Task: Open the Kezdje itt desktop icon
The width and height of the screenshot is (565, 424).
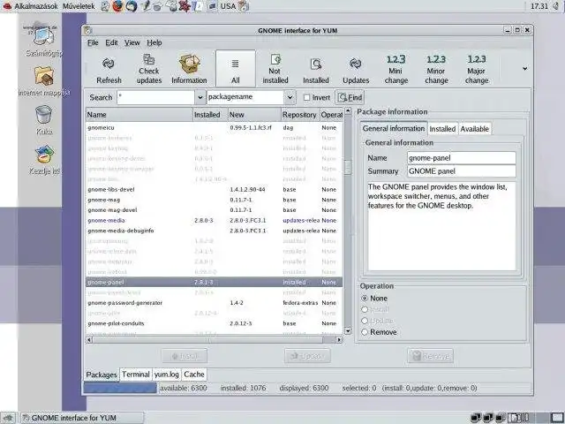Action: pyautogui.click(x=44, y=160)
